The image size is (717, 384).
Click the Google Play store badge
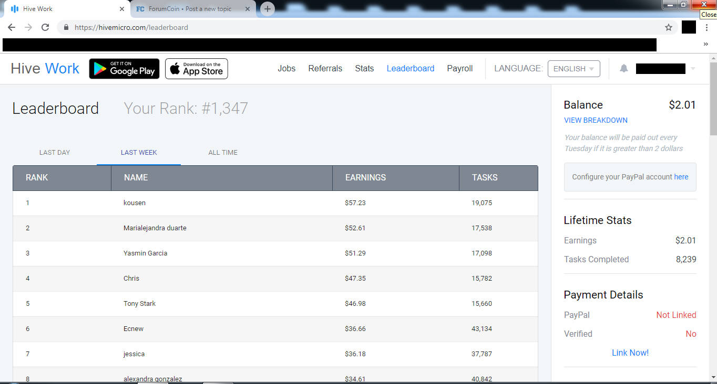(x=124, y=69)
